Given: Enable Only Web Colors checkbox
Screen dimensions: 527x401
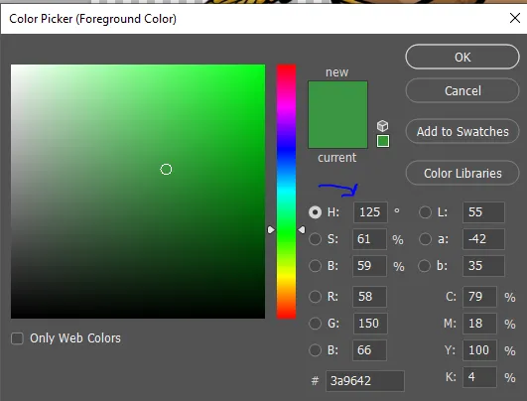Looking at the screenshot, I should click(x=17, y=338).
